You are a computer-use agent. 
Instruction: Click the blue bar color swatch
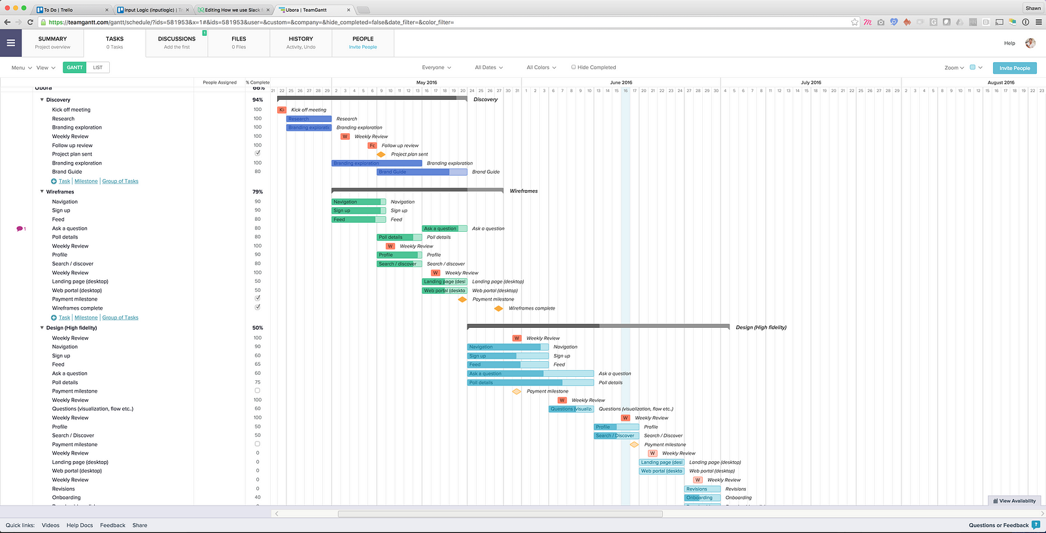[x=973, y=67]
